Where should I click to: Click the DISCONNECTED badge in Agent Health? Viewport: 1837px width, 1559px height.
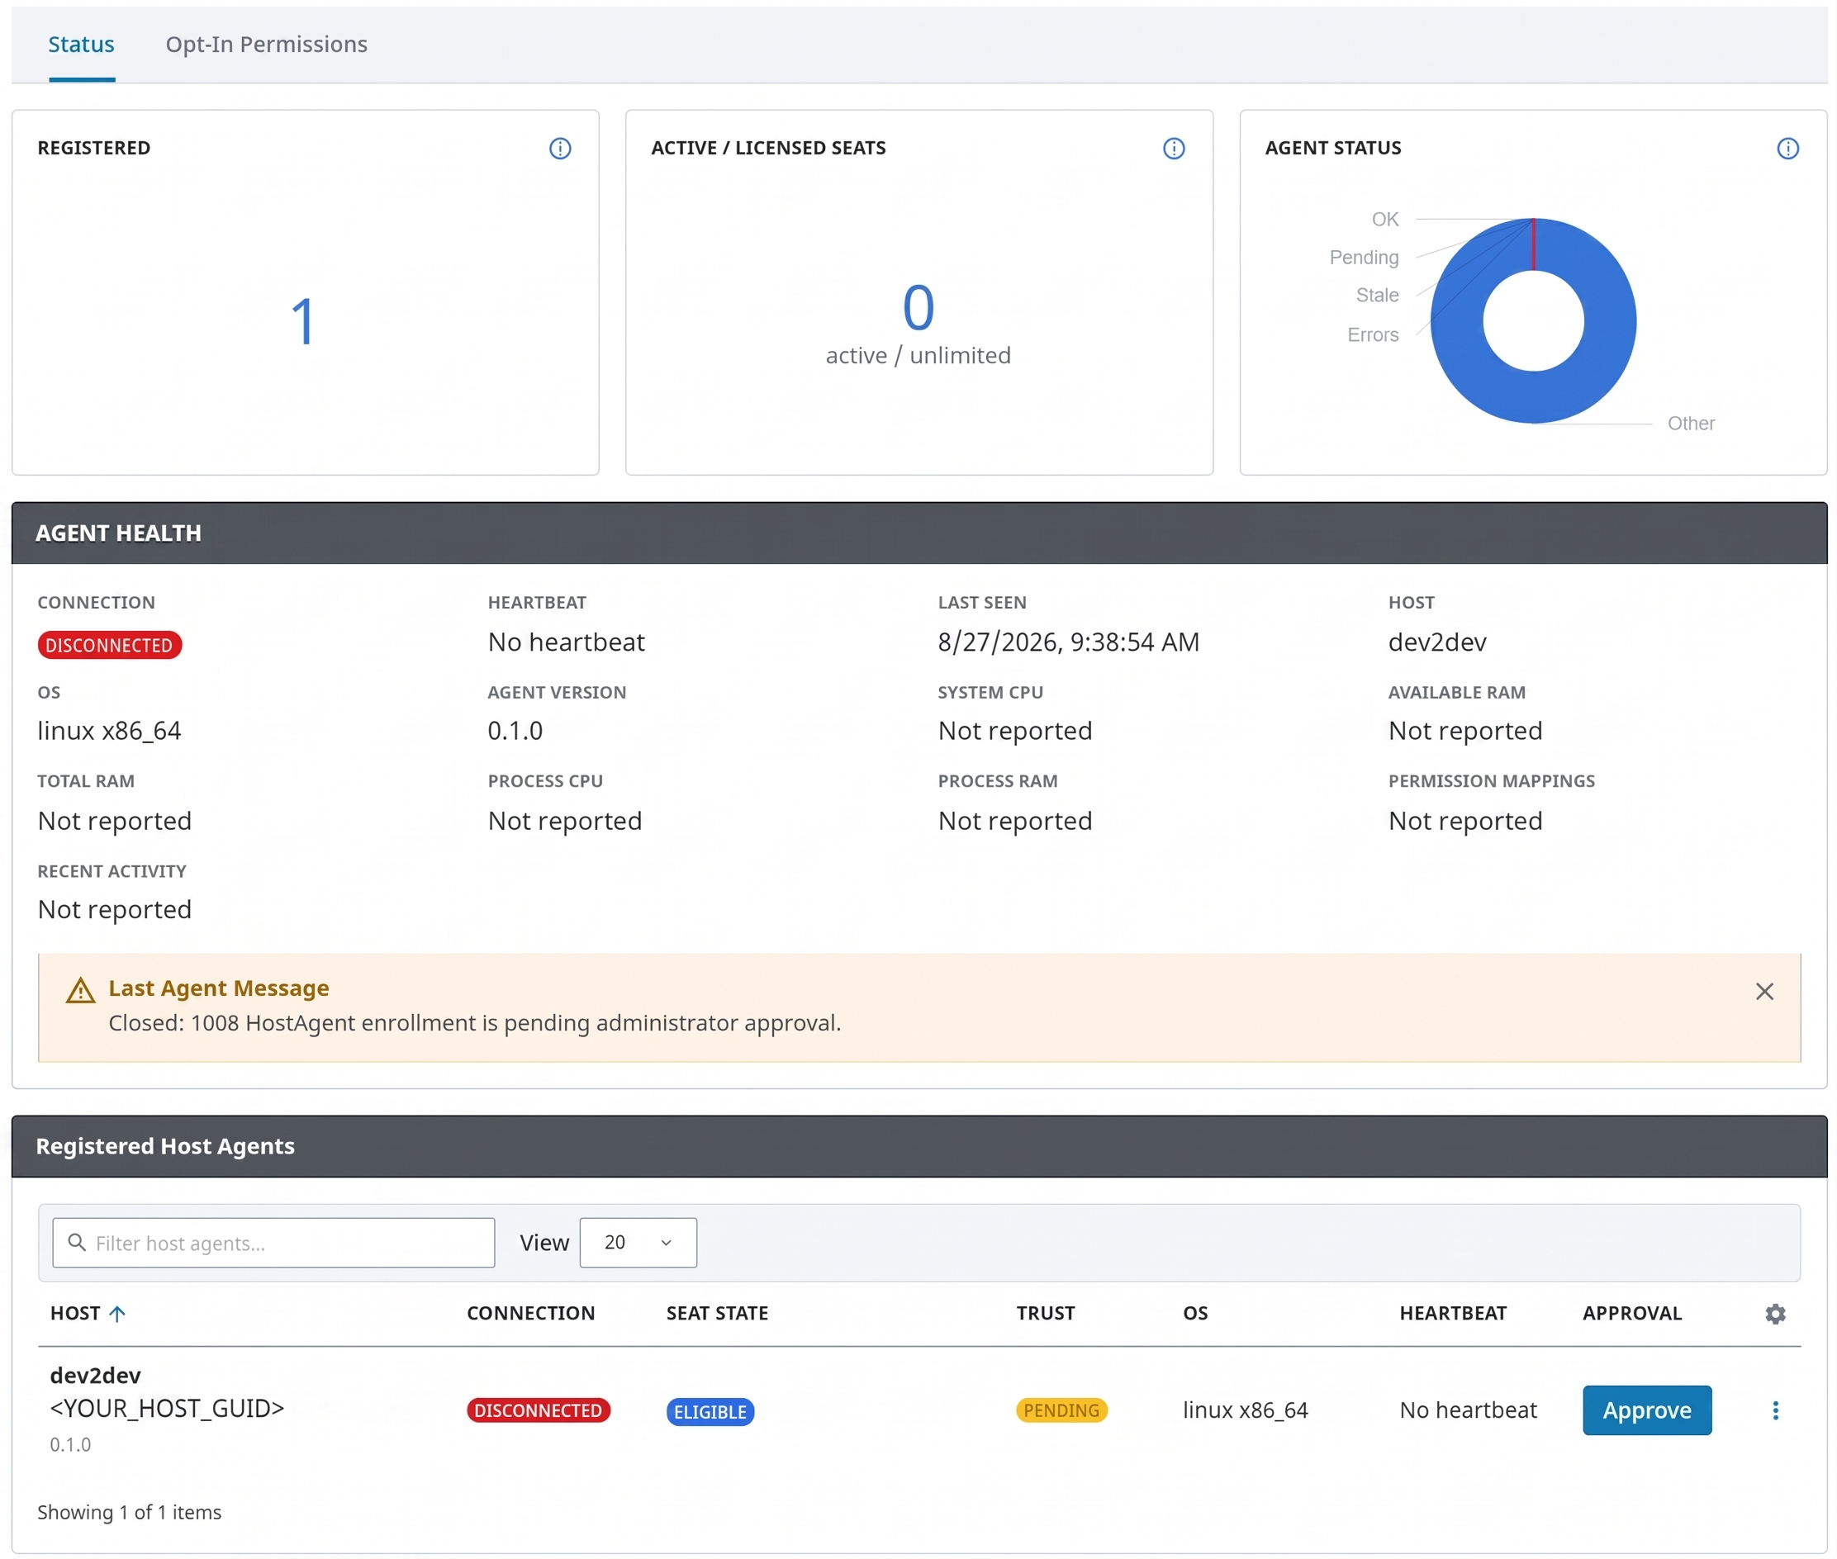click(110, 644)
